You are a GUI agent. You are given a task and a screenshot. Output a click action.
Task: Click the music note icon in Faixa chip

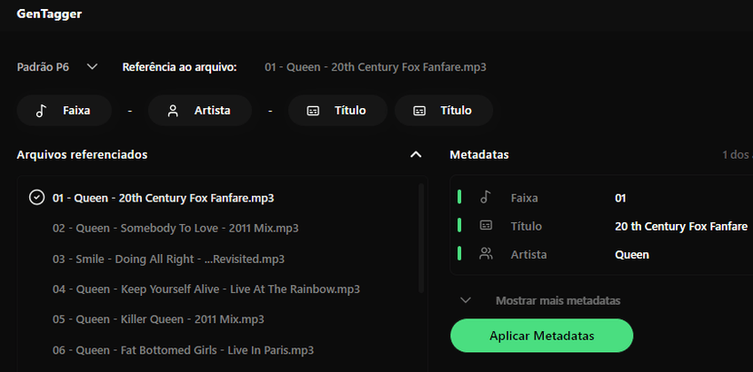pos(41,111)
